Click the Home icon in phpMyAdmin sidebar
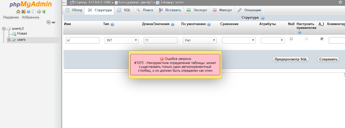Screen dimensions: 345x128 [x=18, y=12]
